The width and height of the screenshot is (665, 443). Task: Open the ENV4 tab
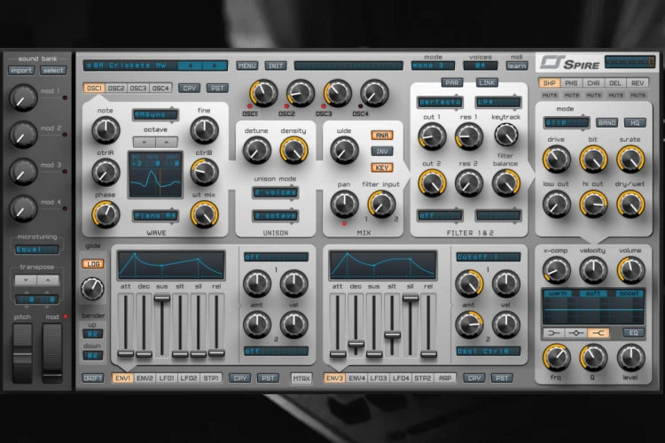point(356,378)
